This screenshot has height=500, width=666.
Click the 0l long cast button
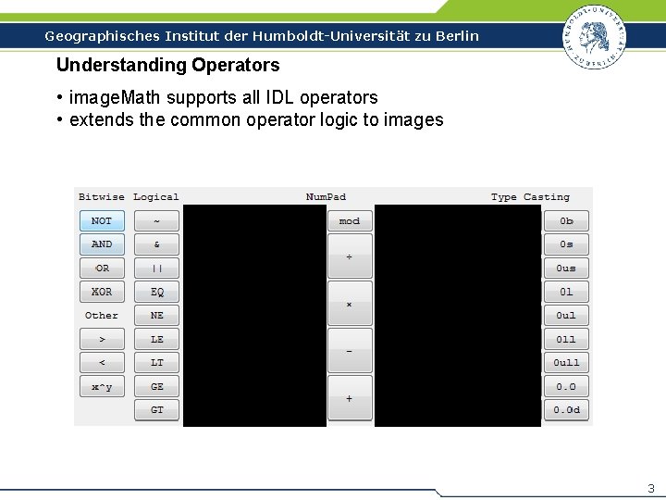[567, 292]
